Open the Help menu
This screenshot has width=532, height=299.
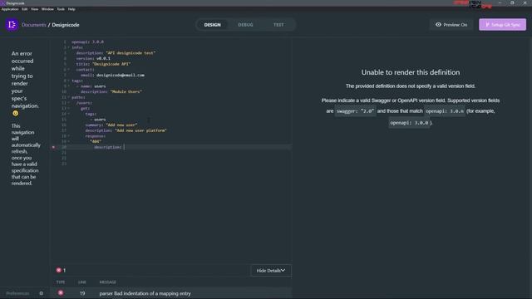point(71,9)
